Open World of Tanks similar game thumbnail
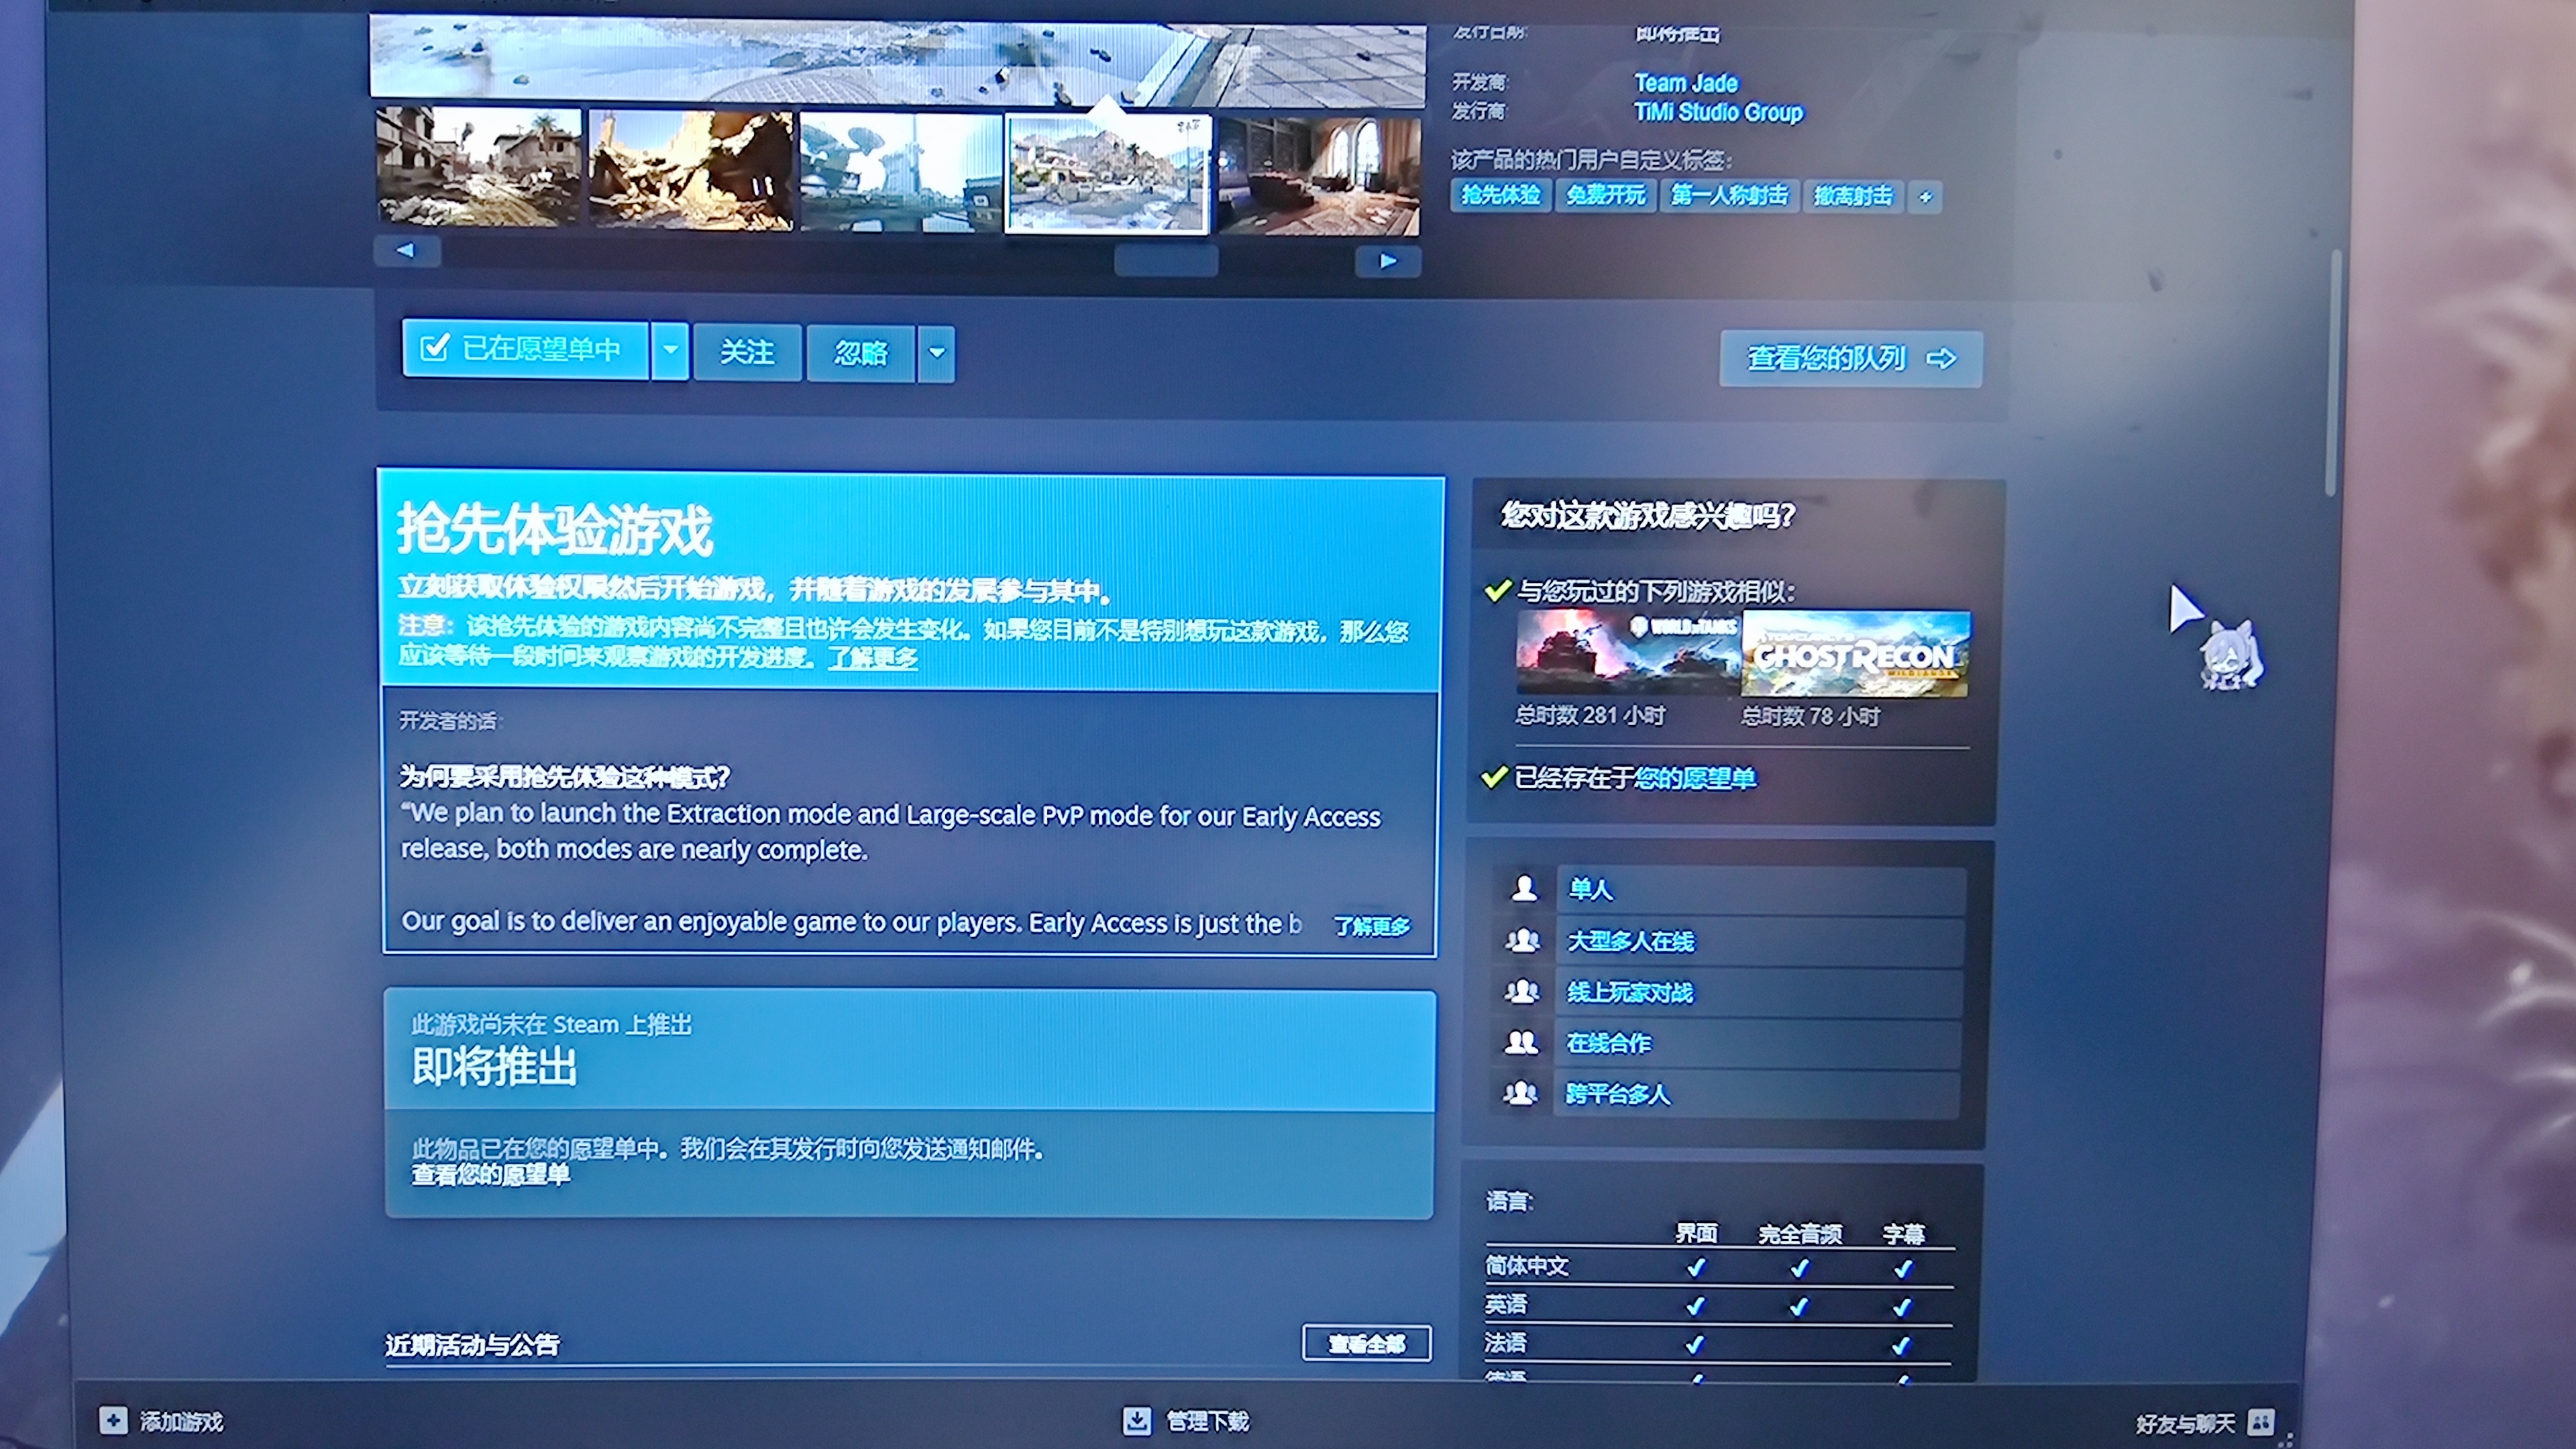 (x=1628, y=654)
